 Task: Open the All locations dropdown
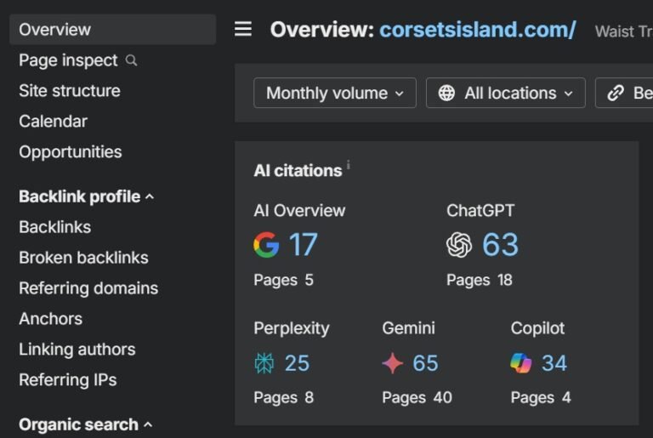pos(506,94)
